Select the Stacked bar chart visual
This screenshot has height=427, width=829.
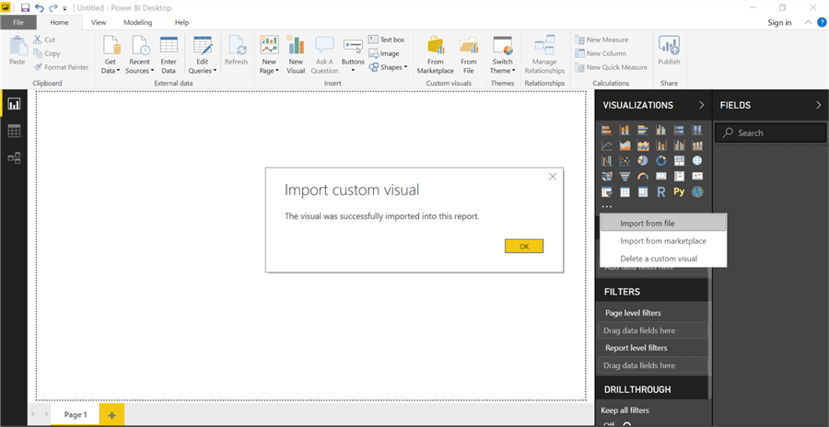click(x=607, y=130)
